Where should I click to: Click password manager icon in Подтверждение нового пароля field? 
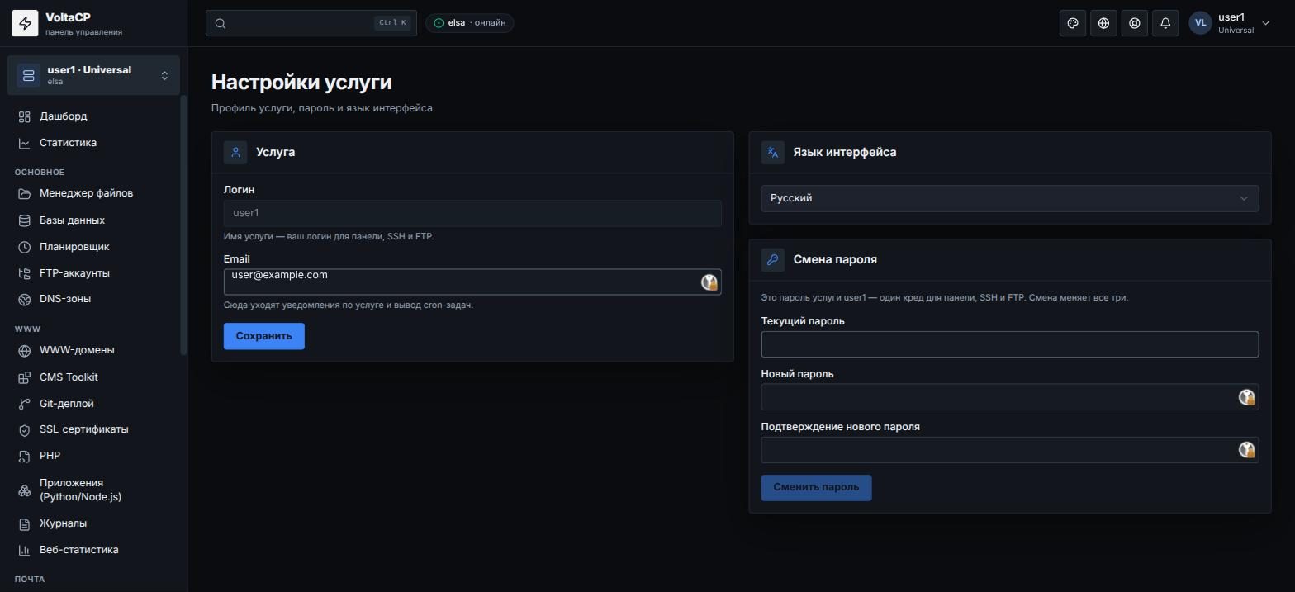click(1247, 450)
